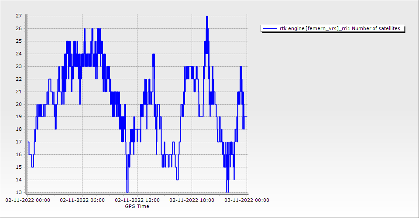This screenshot has width=419, height=218.
Task: Click the y-axis value 24
Action: tap(19, 54)
